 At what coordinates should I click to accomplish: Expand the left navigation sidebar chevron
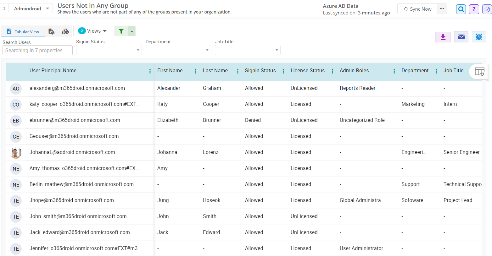coord(4,8)
